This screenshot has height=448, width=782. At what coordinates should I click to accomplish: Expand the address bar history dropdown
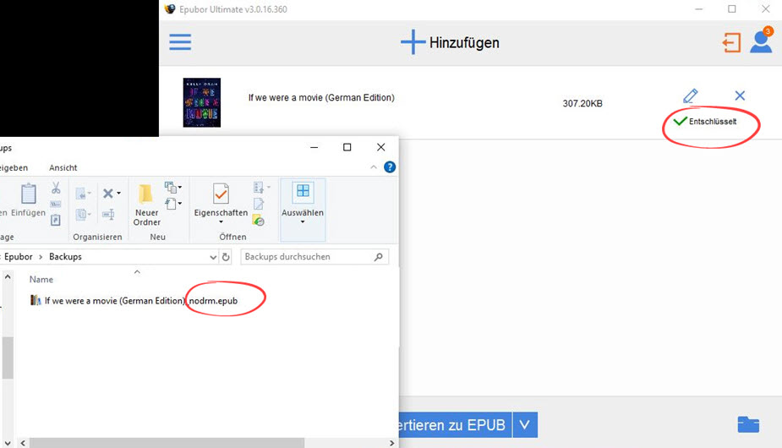pos(213,257)
